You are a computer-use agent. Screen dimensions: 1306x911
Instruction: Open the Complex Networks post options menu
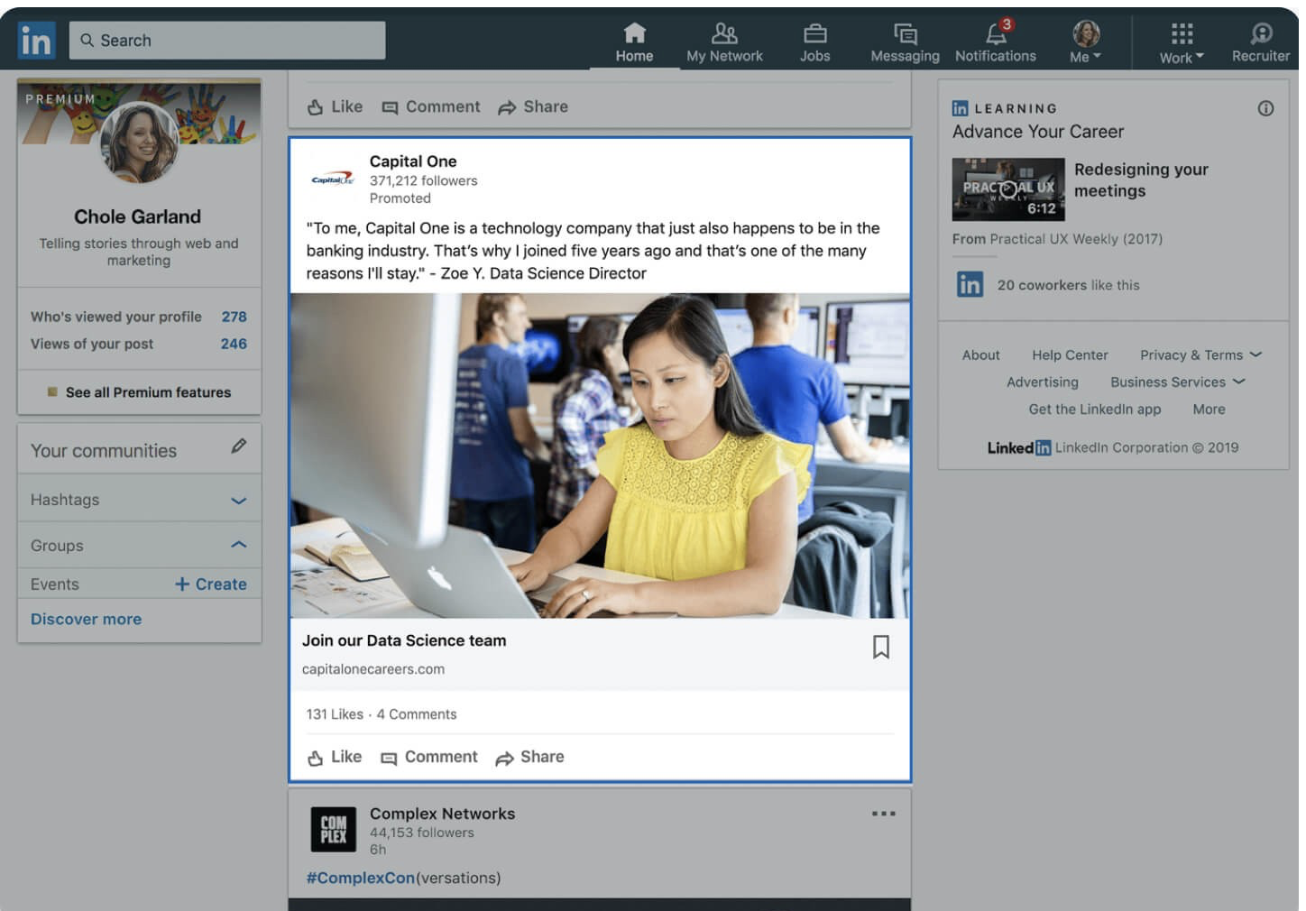point(884,814)
